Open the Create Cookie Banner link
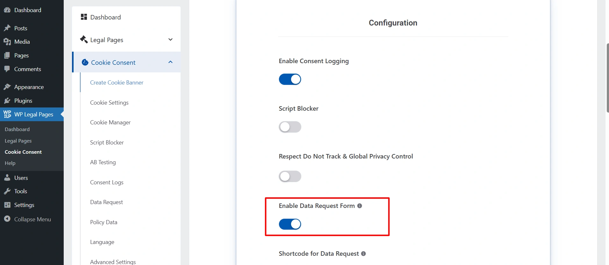609x265 pixels. tap(117, 83)
